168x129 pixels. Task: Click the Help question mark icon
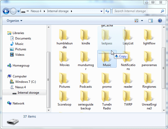pos(160,21)
